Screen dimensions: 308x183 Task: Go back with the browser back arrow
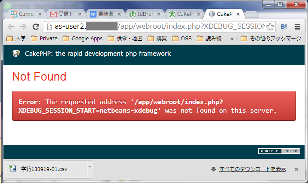click(11, 27)
